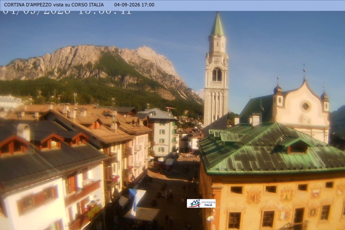Click the arched belfry opening on the tower

[x=217, y=74]
